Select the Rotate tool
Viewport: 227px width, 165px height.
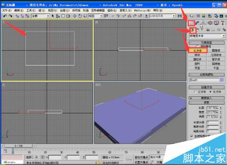(80, 16)
